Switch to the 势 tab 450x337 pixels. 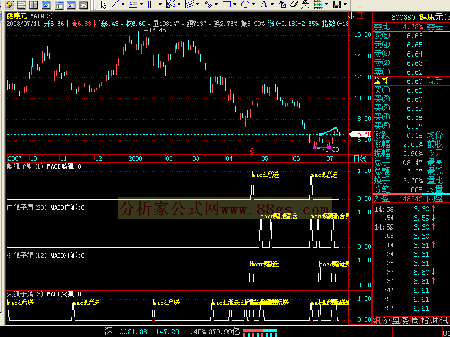tap(406, 321)
